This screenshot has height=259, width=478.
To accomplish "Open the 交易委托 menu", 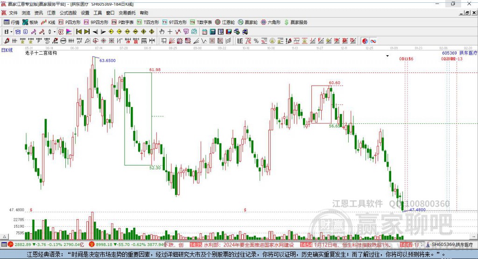I will click(x=127, y=13).
